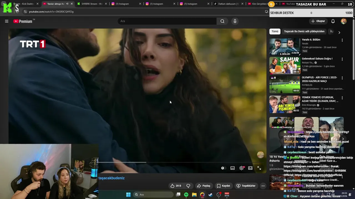Viewport: 355px width, 199px height.
Task: Open Enis Kirazoglu channel name
Action: (x=309, y=105)
